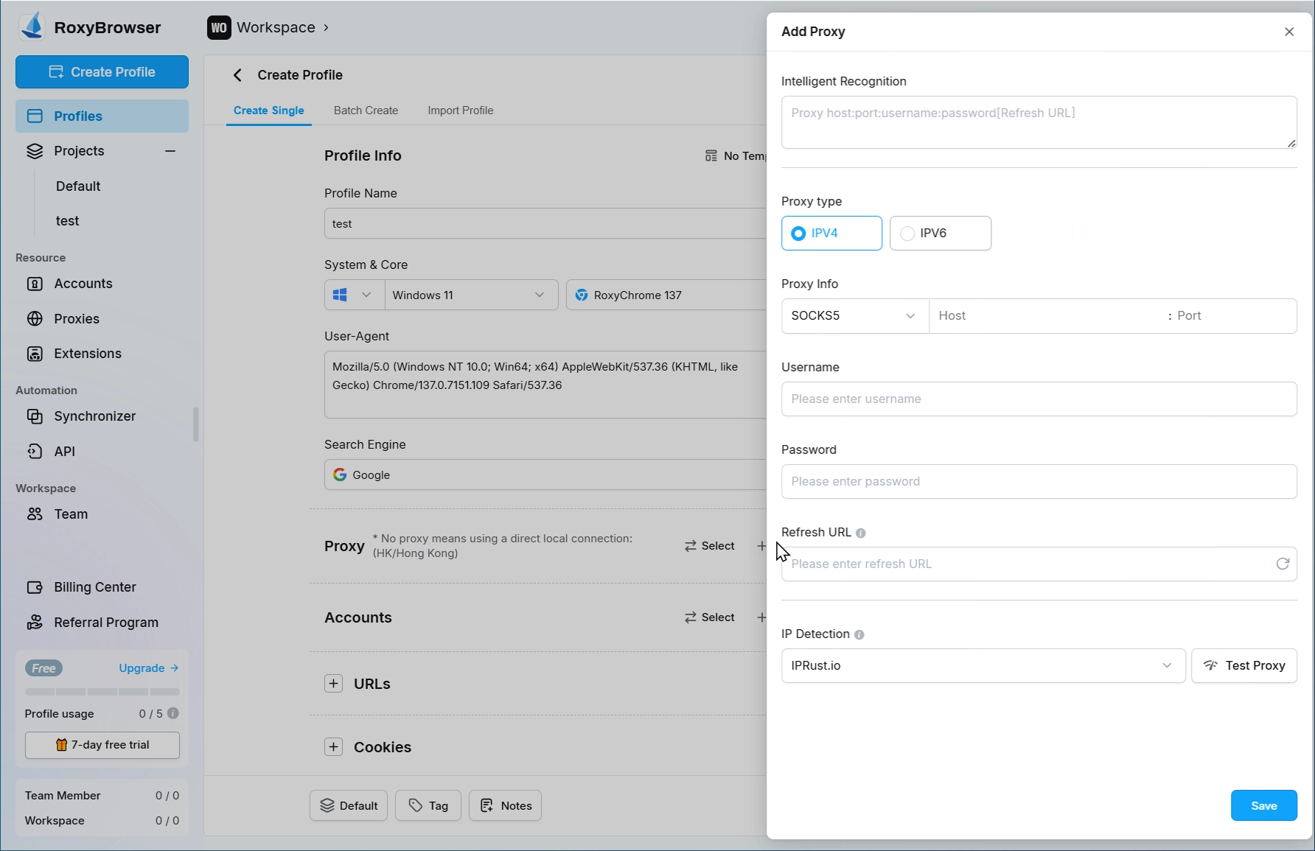Open Accounts in the Resource sidebar
The image size is (1315, 851).
[x=102, y=284]
